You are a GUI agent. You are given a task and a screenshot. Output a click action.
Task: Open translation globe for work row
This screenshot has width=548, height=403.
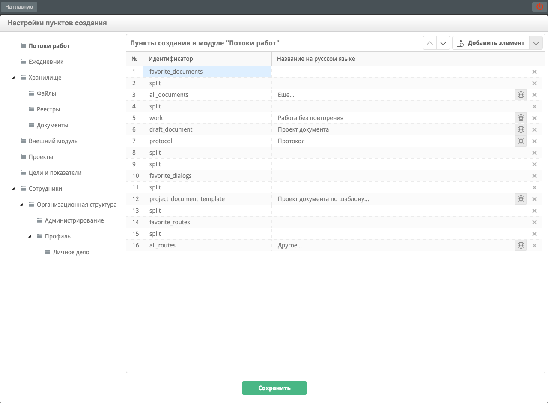[x=521, y=118]
